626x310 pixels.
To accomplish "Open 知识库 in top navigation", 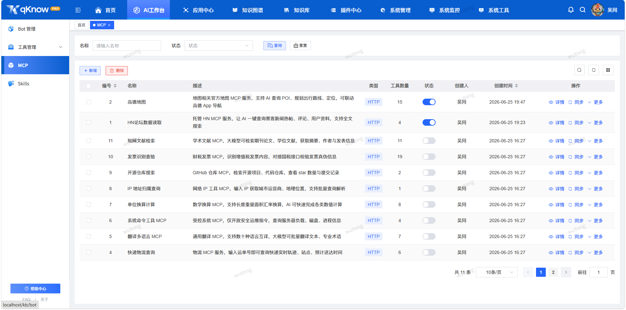I will point(297,10).
